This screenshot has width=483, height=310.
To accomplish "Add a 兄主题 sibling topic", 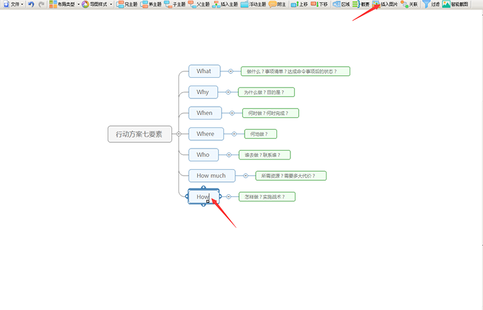I will pos(126,4).
